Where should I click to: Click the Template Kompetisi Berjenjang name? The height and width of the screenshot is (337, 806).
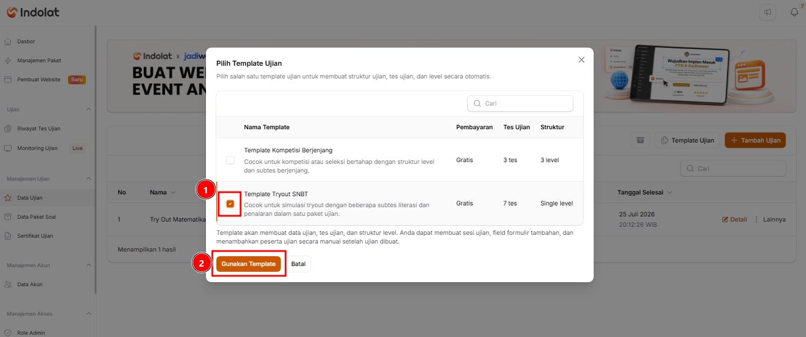tap(288, 150)
